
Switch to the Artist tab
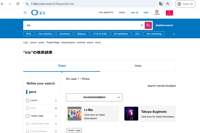pyautogui.click(x=138, y=66)
